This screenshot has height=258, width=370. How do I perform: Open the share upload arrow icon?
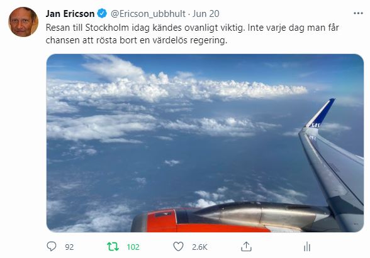(x=246, y=247)
